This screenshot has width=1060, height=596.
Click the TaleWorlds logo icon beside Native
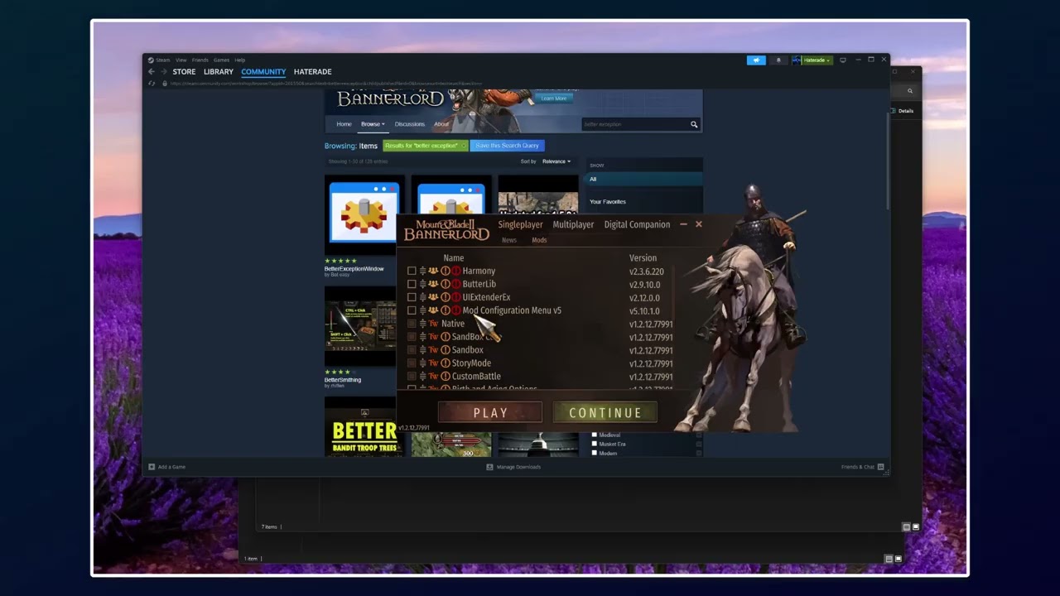pyautogui.click(x=433, y=324)
